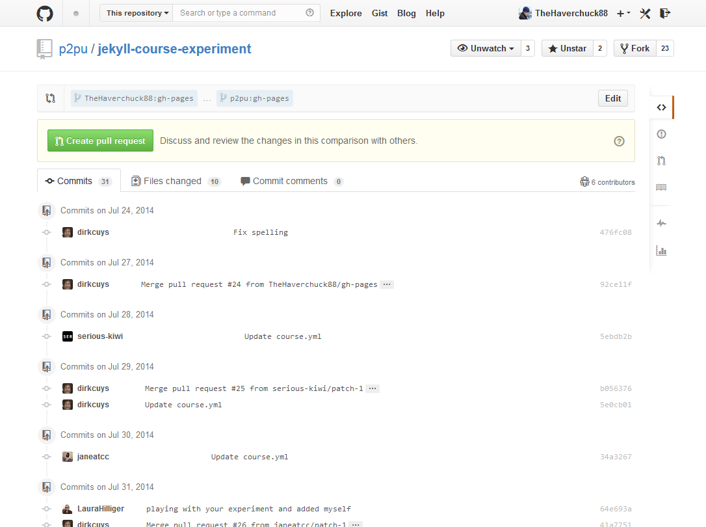
Task: Select the TheHaverchuck88:gh-pages branch selector
Action: (134, 98)
